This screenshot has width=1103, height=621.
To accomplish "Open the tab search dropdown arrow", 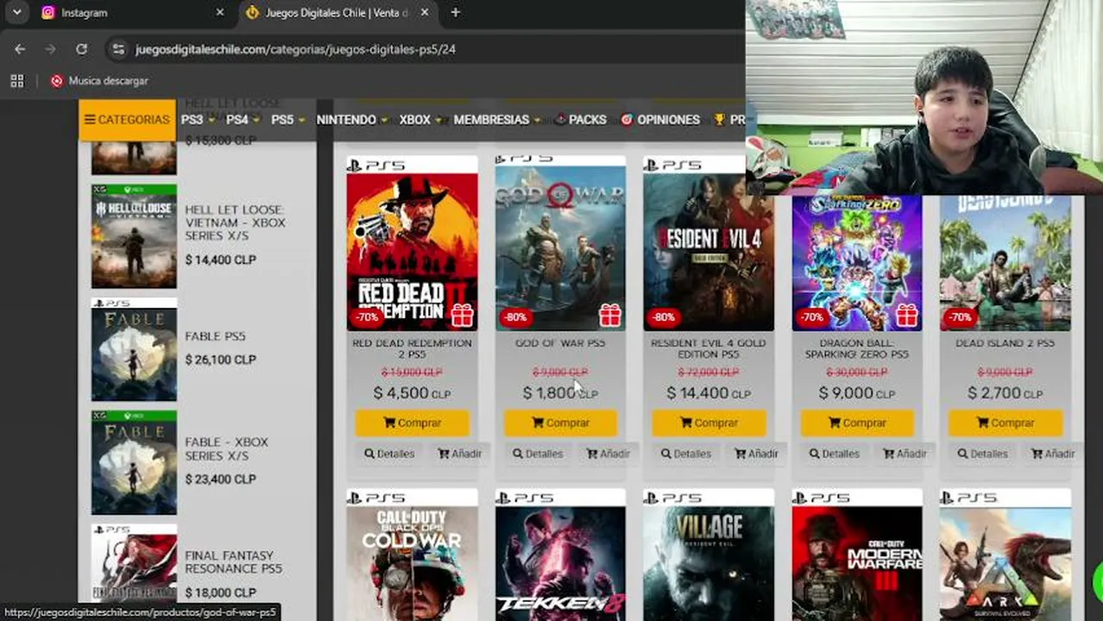I will tap(16, 13).
